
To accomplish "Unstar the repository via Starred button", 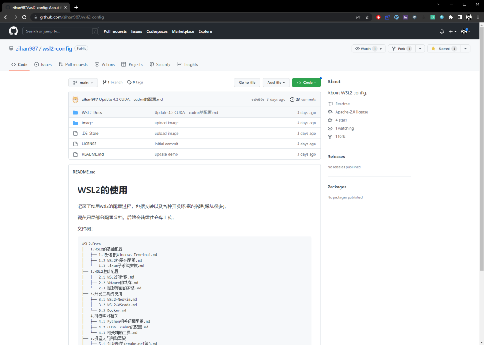I will (444, 48).
